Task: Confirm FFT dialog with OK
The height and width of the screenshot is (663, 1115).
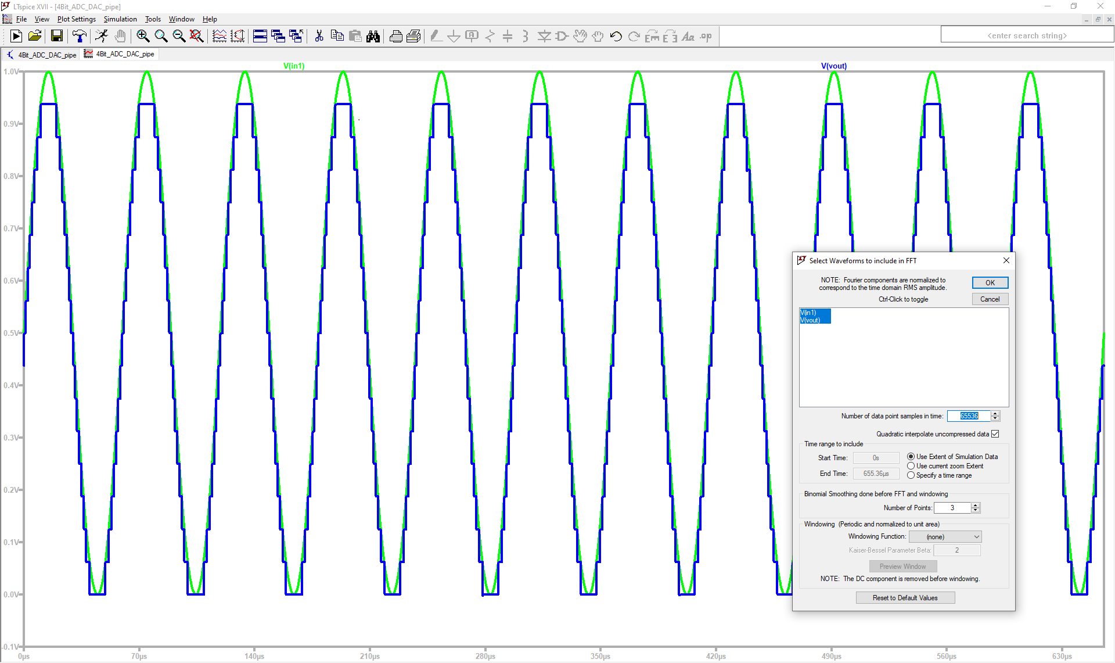Action: pos(990,283)
